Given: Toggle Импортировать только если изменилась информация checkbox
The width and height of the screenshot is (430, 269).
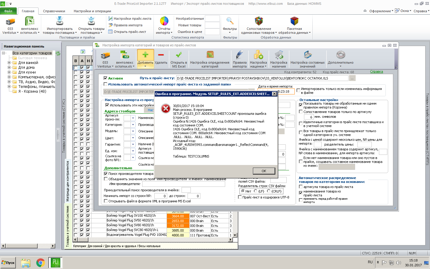Looking at the screenshot, I should point(298,91).
